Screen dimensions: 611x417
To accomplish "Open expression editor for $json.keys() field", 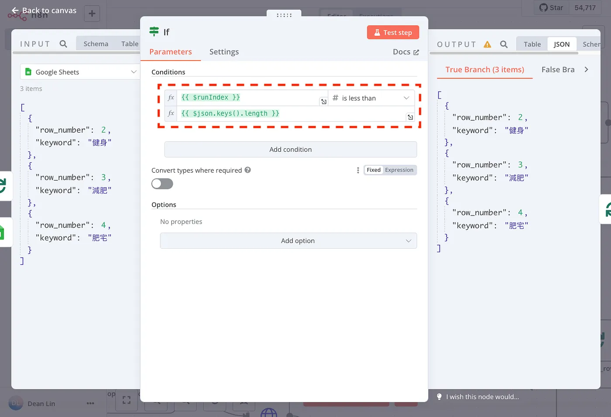I will tap(410, 117).
